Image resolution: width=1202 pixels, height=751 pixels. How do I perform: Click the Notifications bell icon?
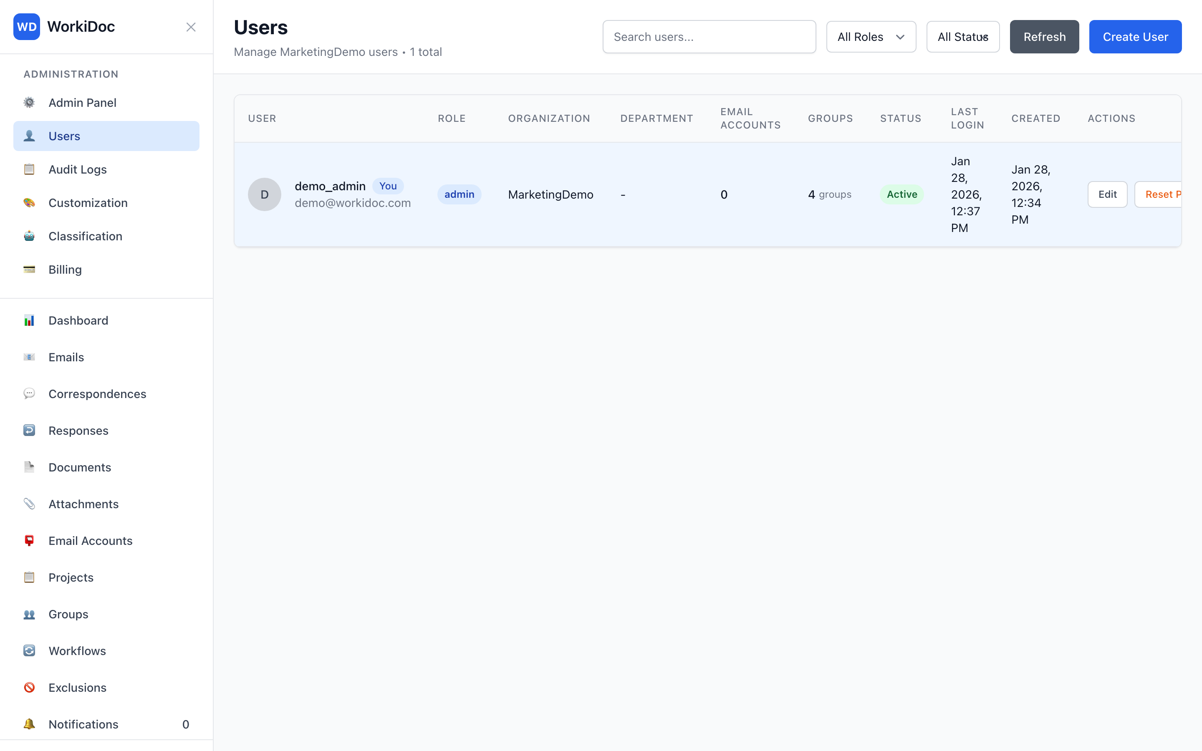coord(29,724)
